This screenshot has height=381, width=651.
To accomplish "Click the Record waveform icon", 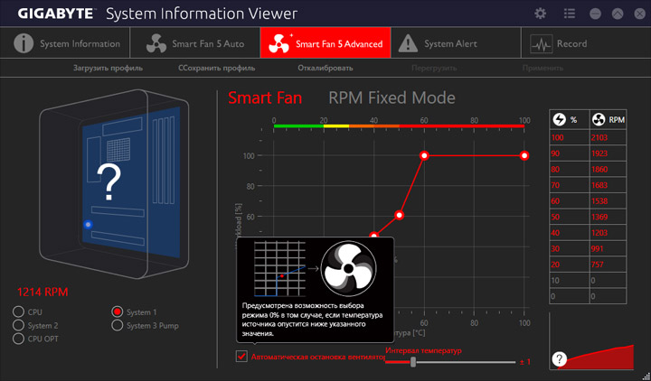I will click(541, 44).
